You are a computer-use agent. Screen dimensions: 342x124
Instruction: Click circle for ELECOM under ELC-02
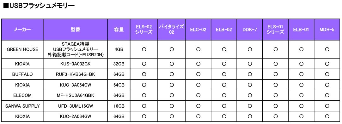(198, 95)
